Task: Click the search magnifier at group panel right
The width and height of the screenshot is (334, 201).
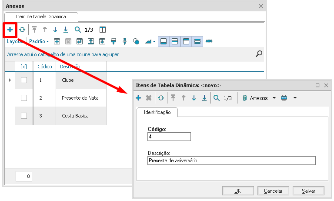Action: tap(259, 54)
